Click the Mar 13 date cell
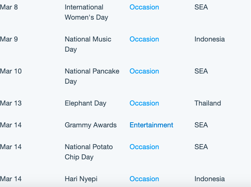The image size is (251, 187). coord(11,103)
